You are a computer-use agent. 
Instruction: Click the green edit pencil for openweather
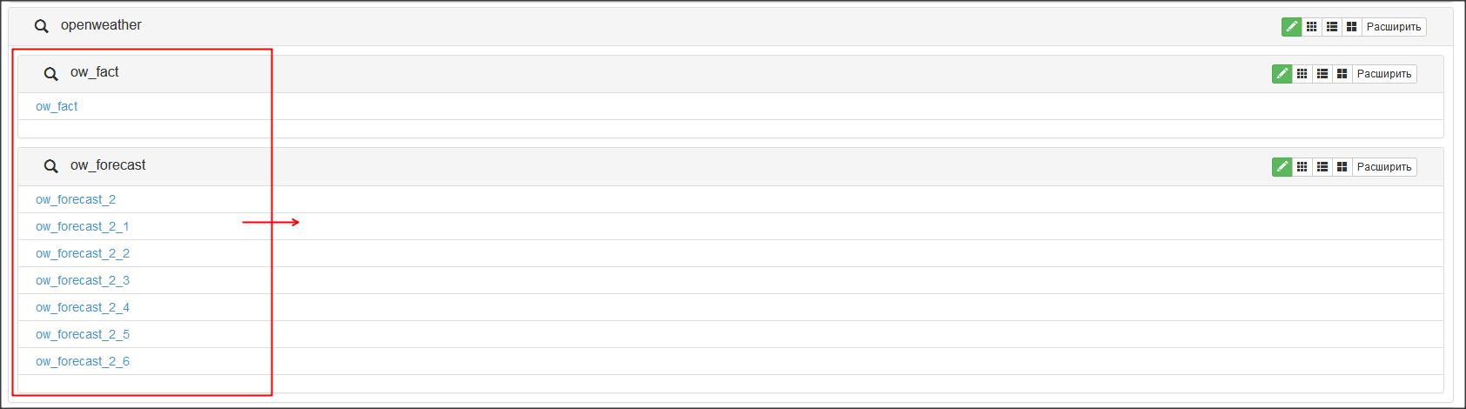click(1291, 27)
